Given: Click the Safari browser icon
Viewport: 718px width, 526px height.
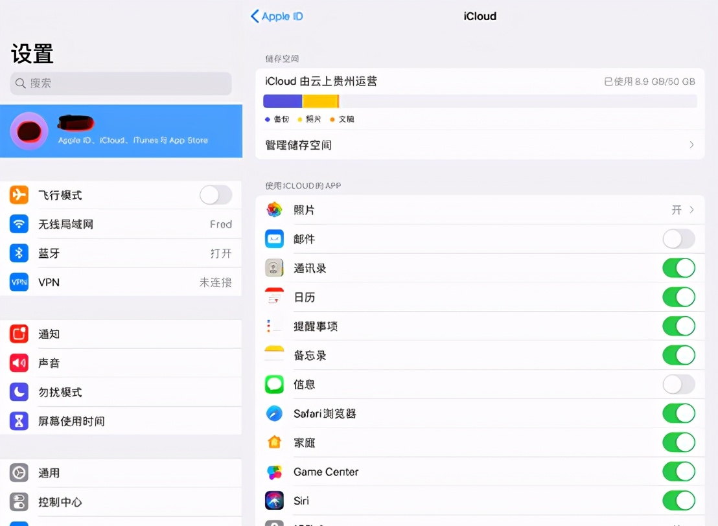Looking at the screenshot, I should (x=274, y=413).
